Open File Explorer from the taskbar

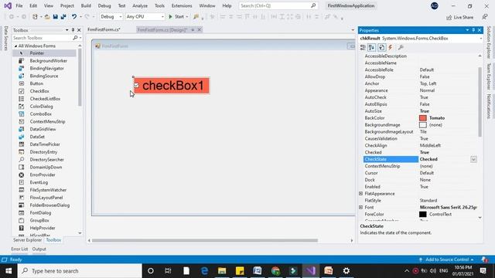click(x=222, y=271)
